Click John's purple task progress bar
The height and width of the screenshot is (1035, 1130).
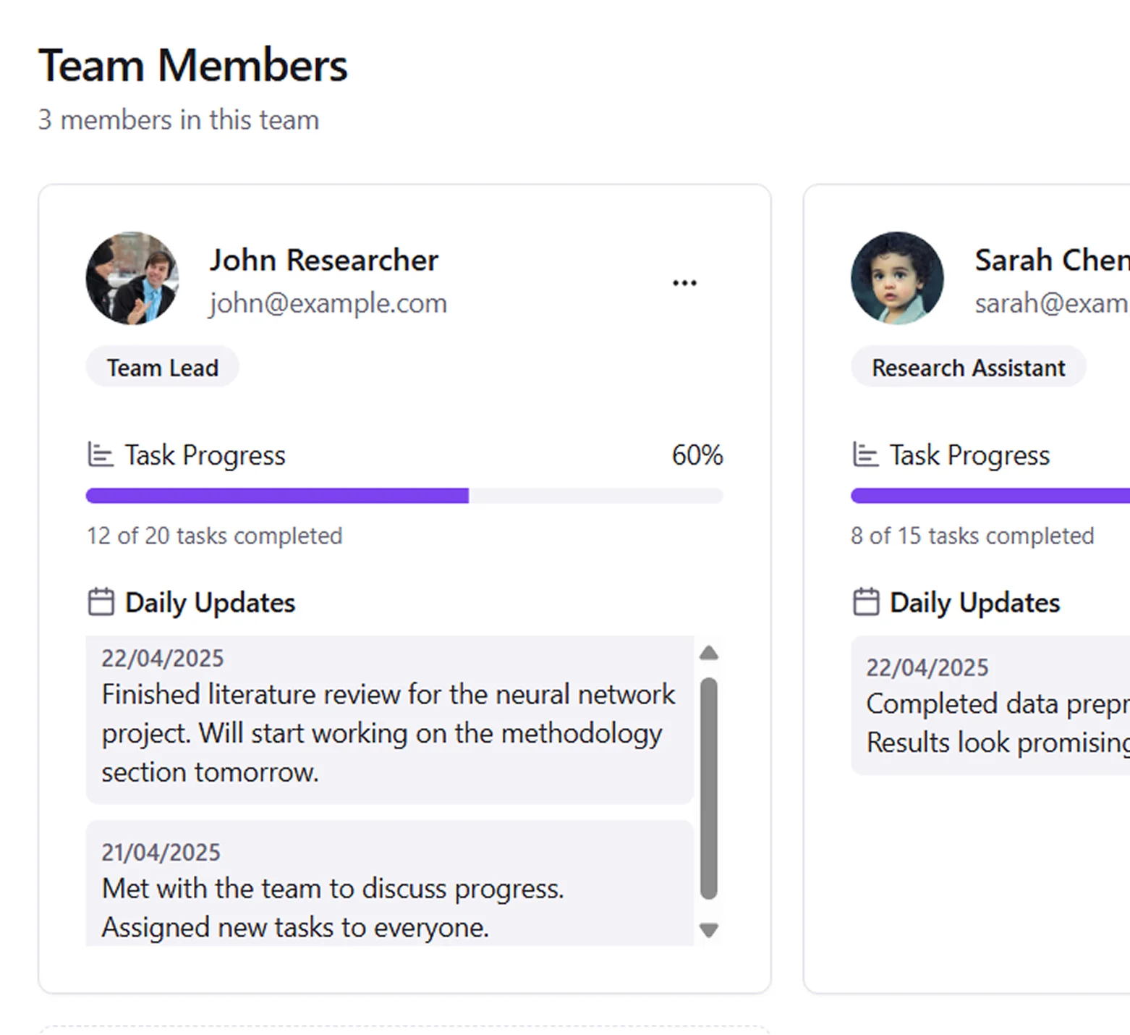[x=404, y=496]
